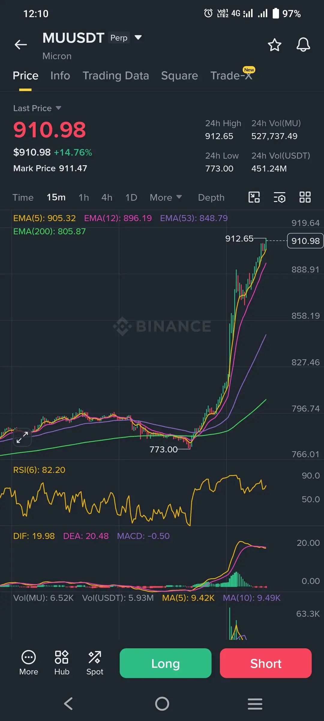Select the Time chart interval
Screen dimensions: 324x721
point(23,197)
